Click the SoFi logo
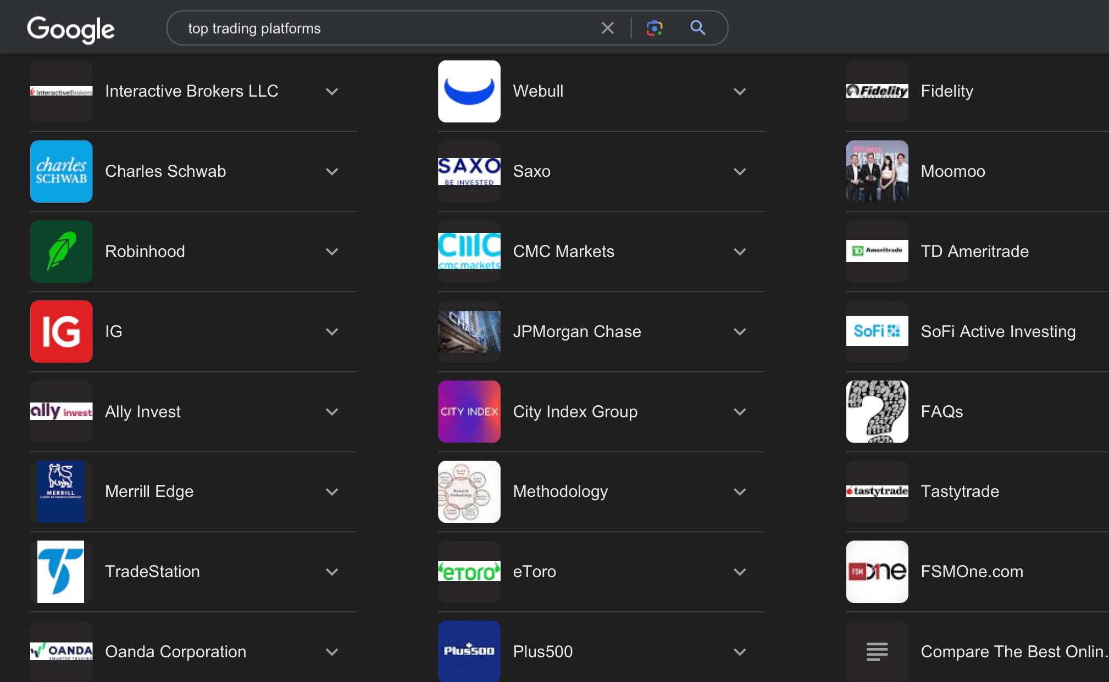1109x682 pixels. 877,332
